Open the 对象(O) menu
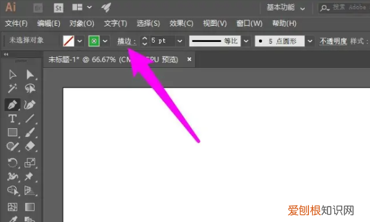370x222 pixels. pyautogui.click(x=81, y=23)
